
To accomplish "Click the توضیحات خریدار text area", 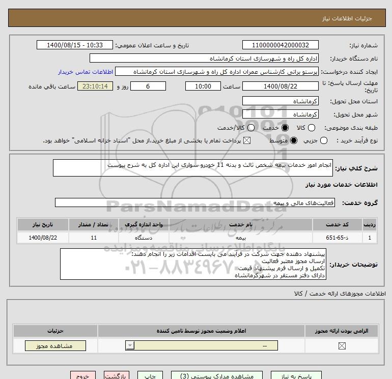I will (x=193, y=264).
